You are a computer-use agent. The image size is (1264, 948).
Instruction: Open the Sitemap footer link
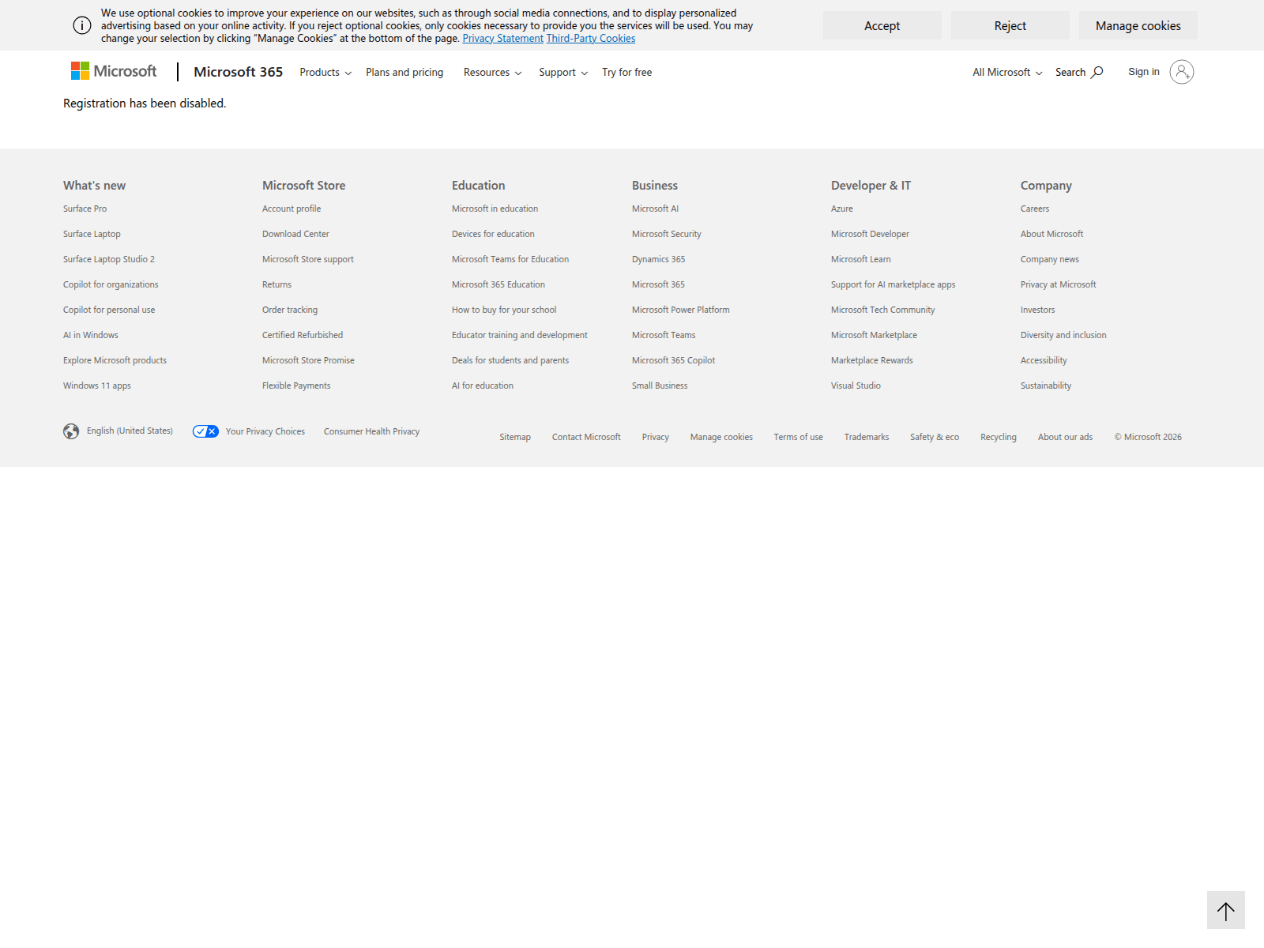point(515,437)
